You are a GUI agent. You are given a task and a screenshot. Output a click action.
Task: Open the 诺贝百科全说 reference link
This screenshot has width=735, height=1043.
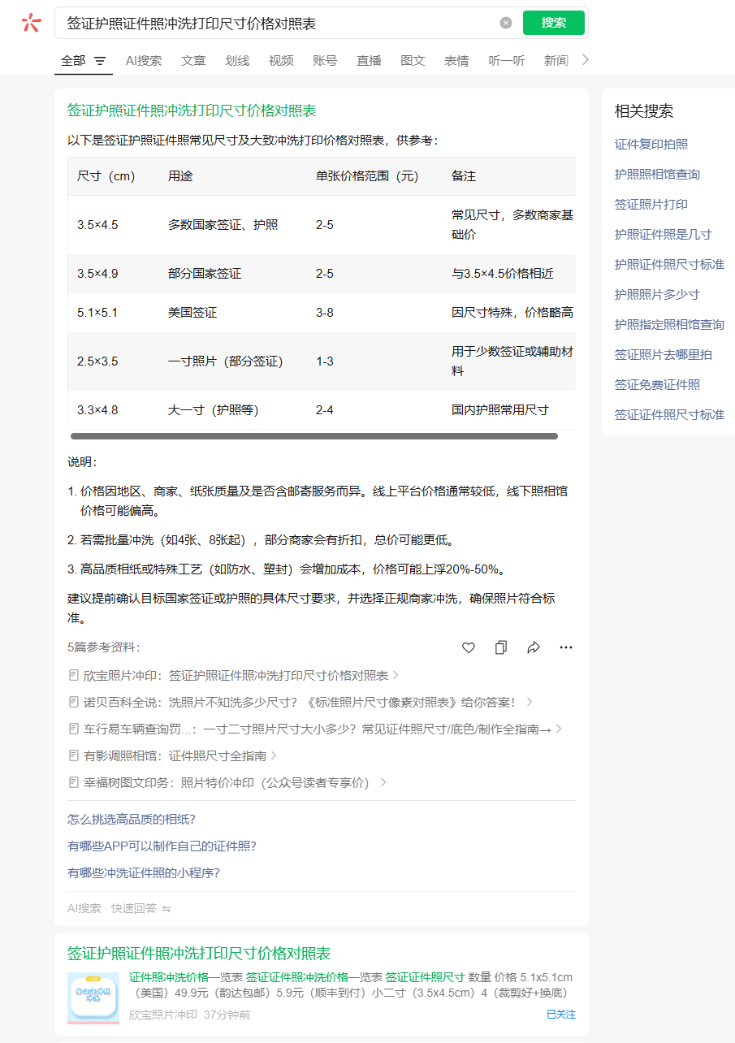[x=299, y=702]
